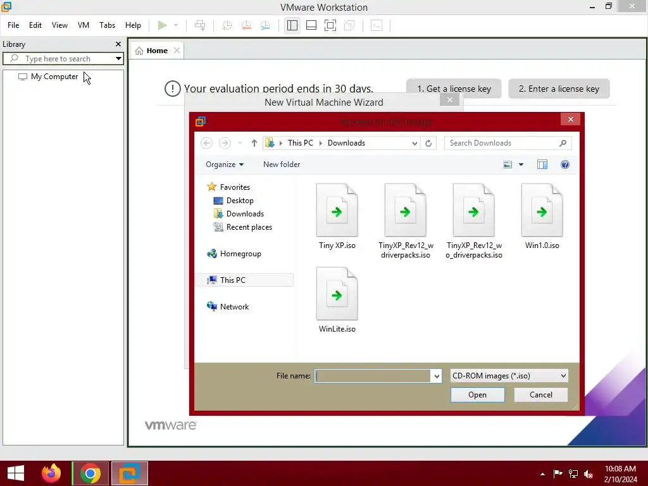Click the Cancel button
Image resolution: width=648 pixels, height=486 pixels.
[x=541, y=395]
